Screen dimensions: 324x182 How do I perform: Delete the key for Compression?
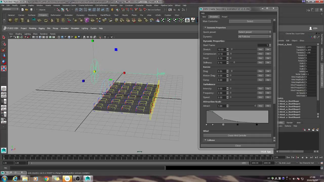[268, 54]
